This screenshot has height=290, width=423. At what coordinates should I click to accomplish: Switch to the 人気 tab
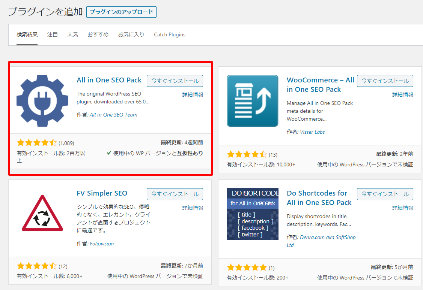(x=73, y=34)
